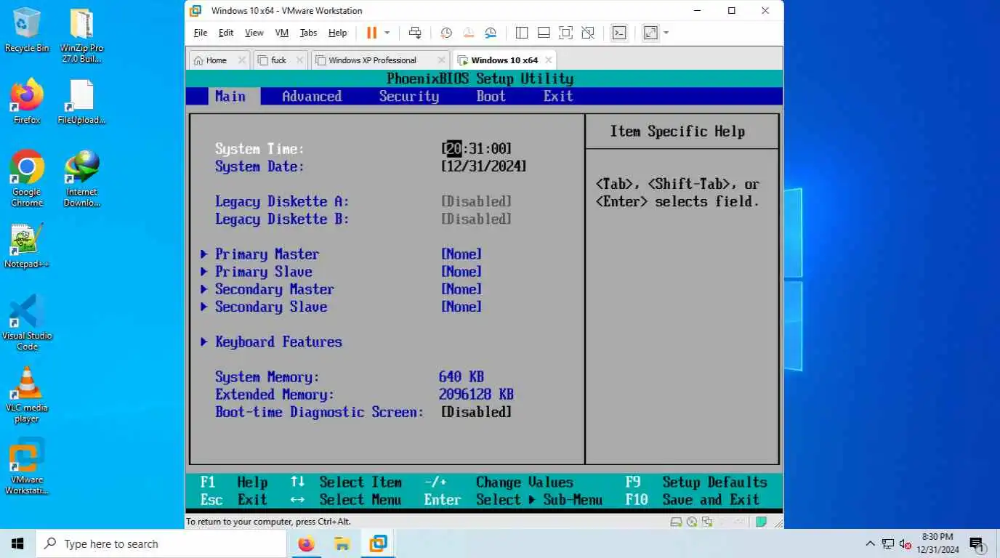Viewport: 1000px width, 558px height.
Task: Click the CD/DVD device status icon
Action: coord(692,522)
